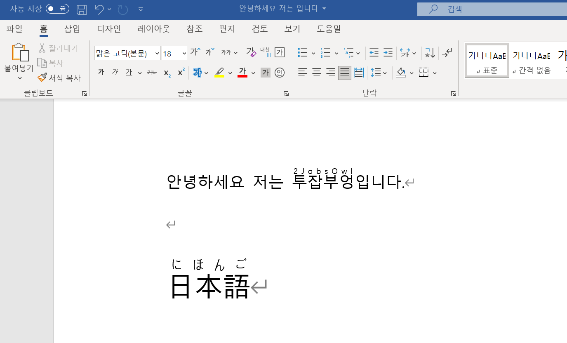
Task: Center-align the text
Action: pos(317,73)
